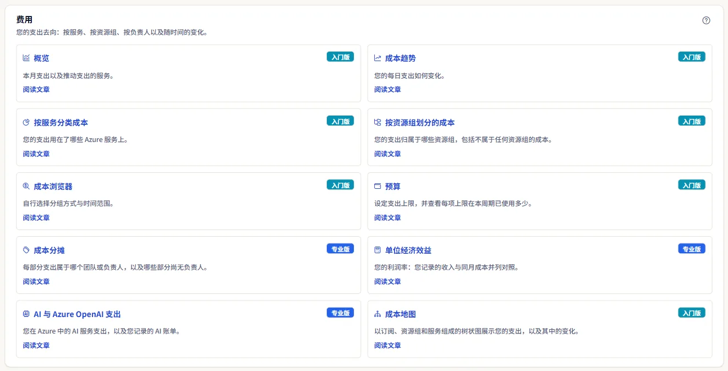Click 阅读文章 under 概览
Screen dimensions: 728x371
[x=36, y=89]
